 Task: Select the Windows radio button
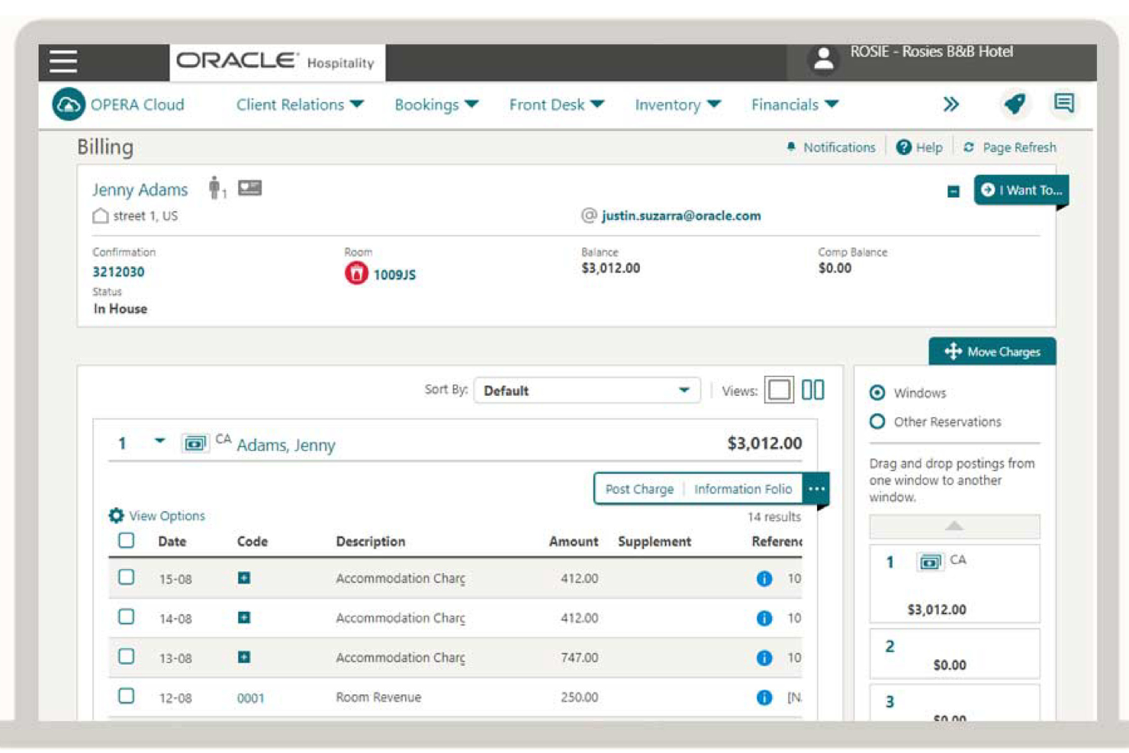(877, 393)
